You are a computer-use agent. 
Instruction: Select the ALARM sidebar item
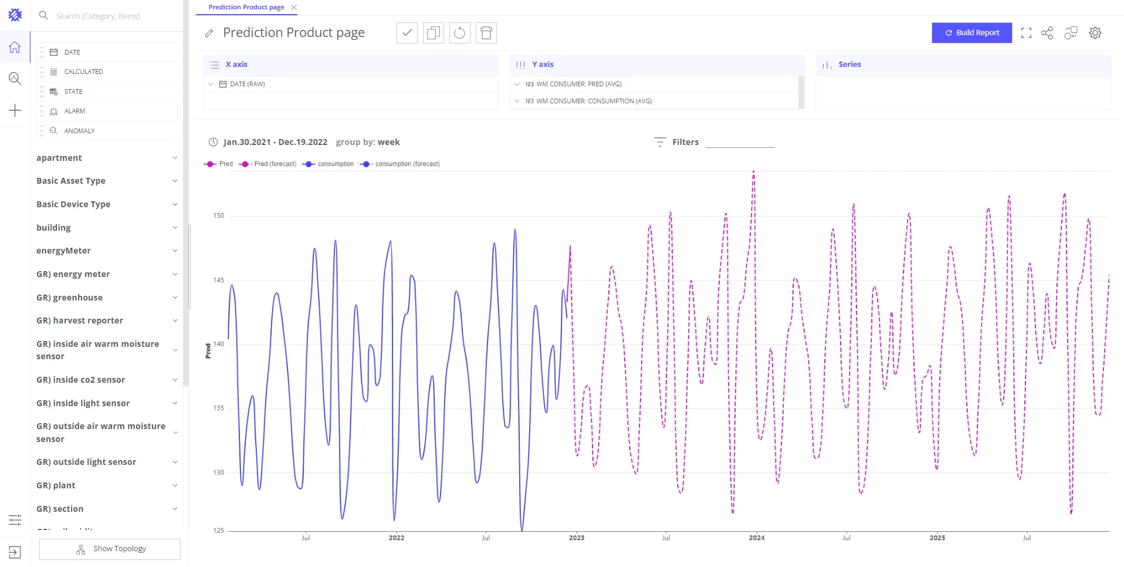(x=107, y=111)
